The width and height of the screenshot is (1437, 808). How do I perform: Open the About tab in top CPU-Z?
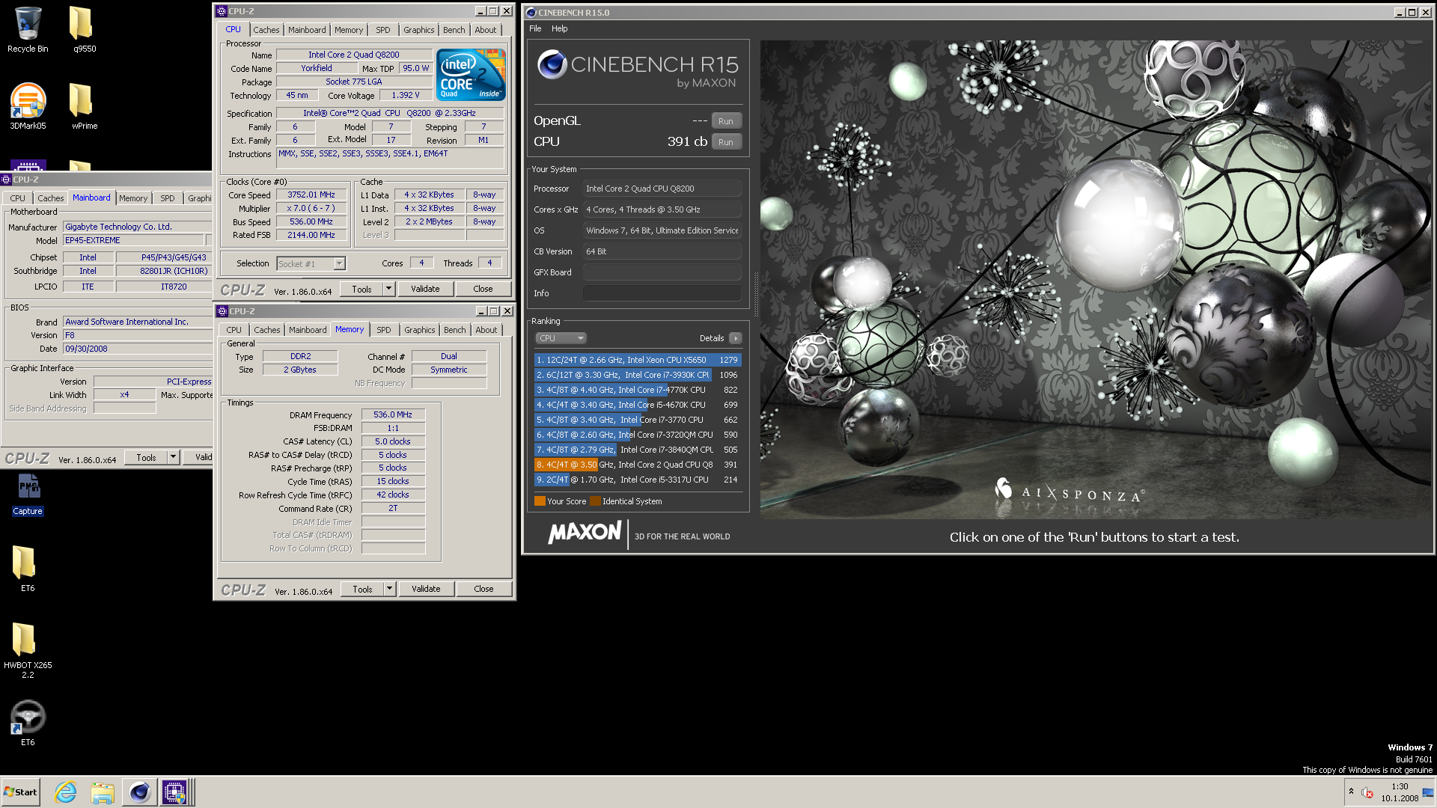pyautogui.click(x=485, y=30)
